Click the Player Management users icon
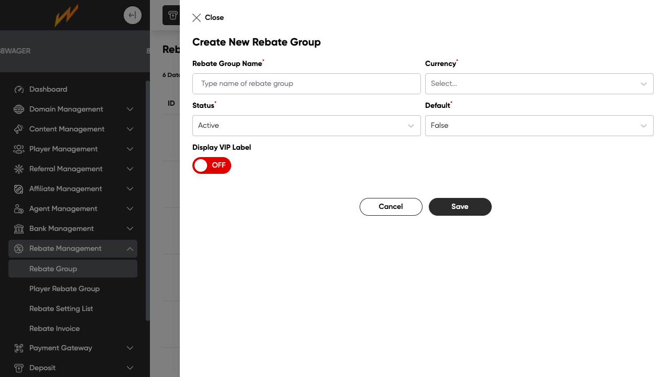The image size is (671, 377). point(19,149)
